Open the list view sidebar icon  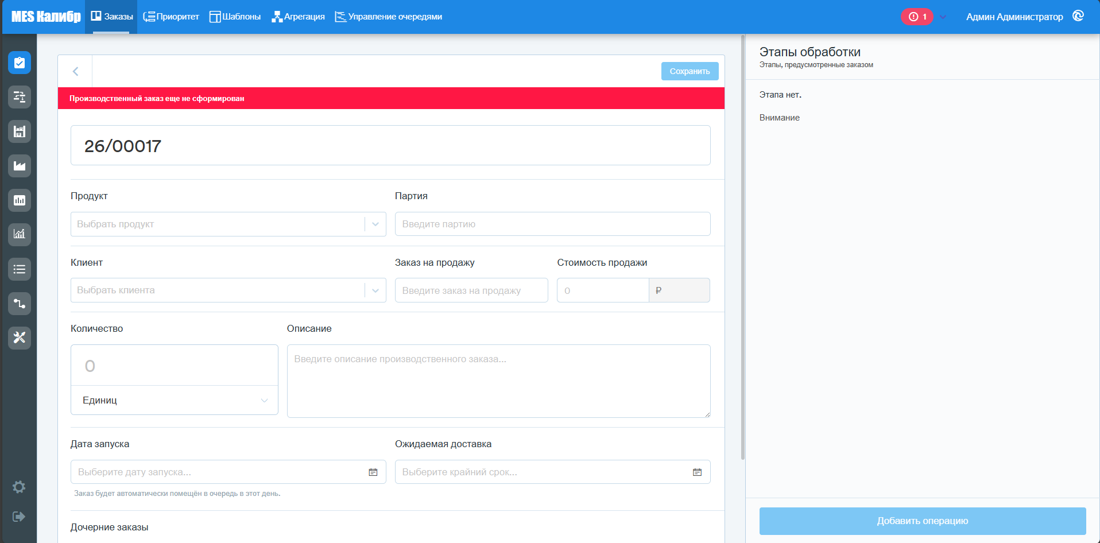tap(20, 269)
